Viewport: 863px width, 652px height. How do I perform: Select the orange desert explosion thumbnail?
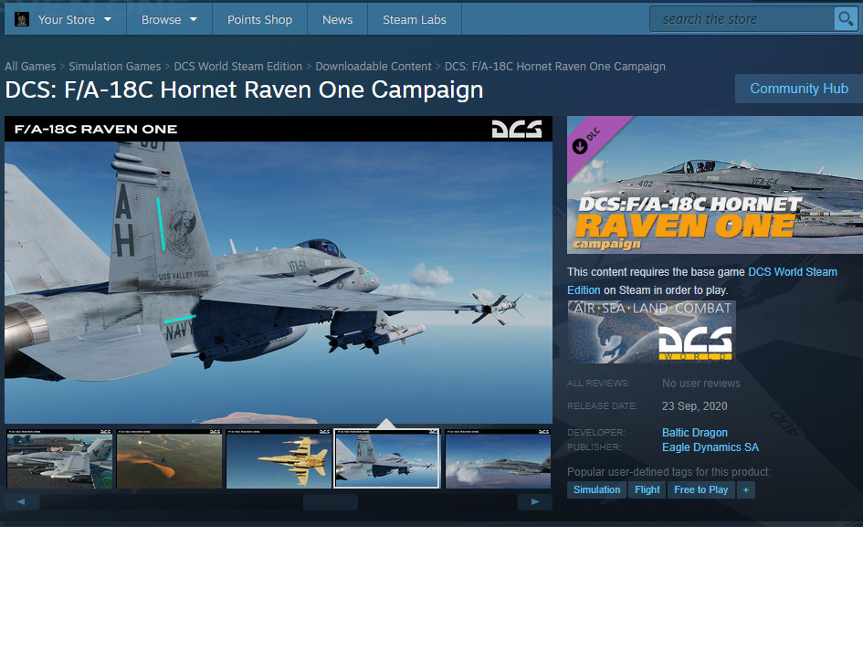point(169,459)
